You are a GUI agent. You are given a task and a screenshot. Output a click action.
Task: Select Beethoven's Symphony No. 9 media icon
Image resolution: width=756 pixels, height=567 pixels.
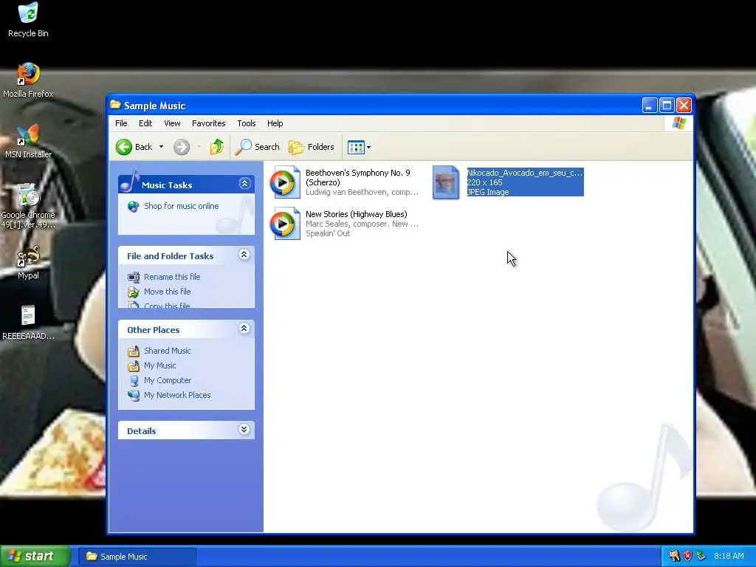pos(285,182)
